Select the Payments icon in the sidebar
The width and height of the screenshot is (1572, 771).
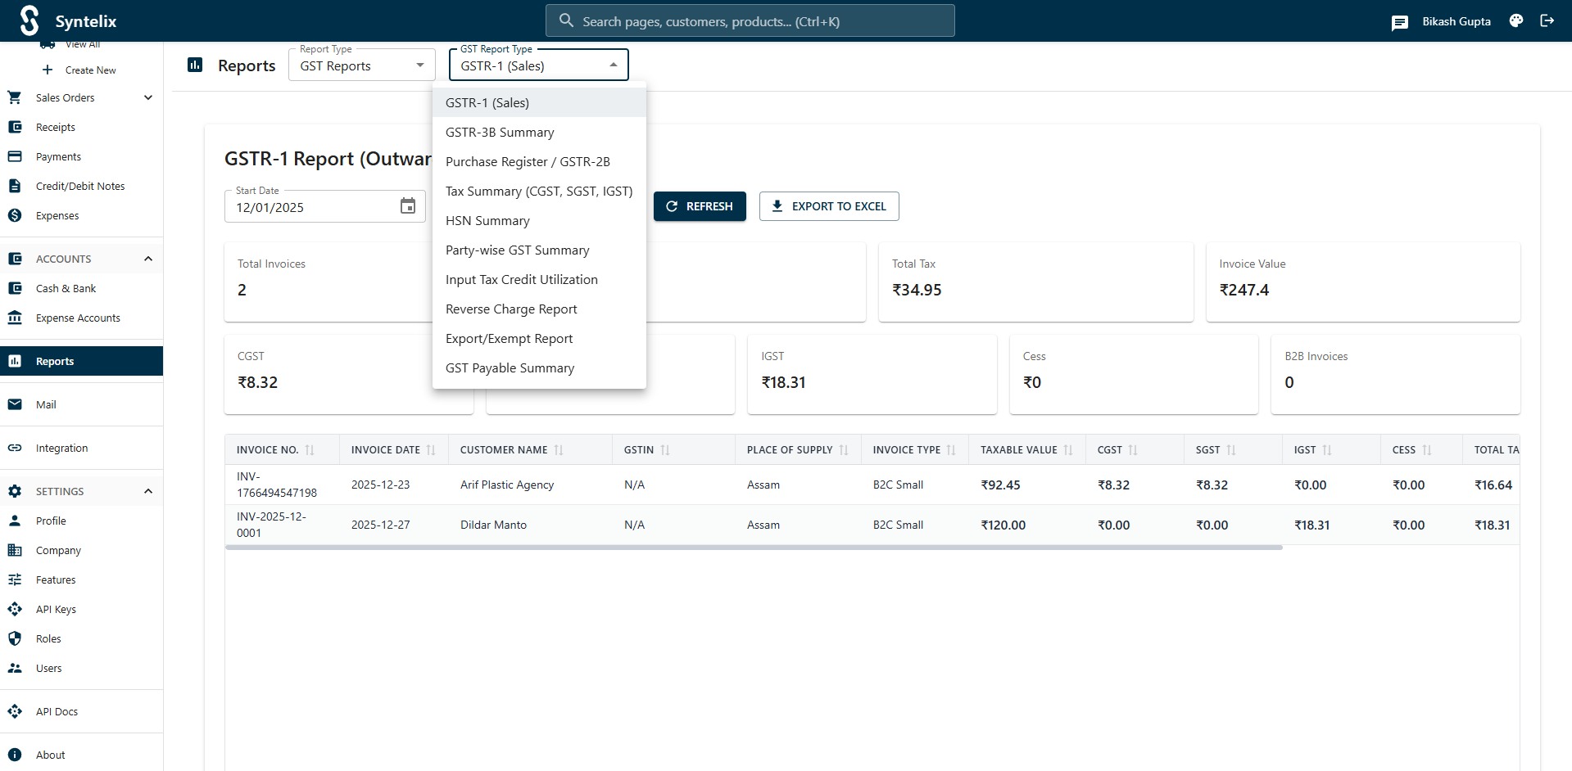pos(15,156)
